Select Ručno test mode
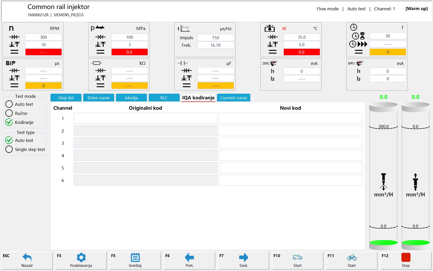 point(9,113)
